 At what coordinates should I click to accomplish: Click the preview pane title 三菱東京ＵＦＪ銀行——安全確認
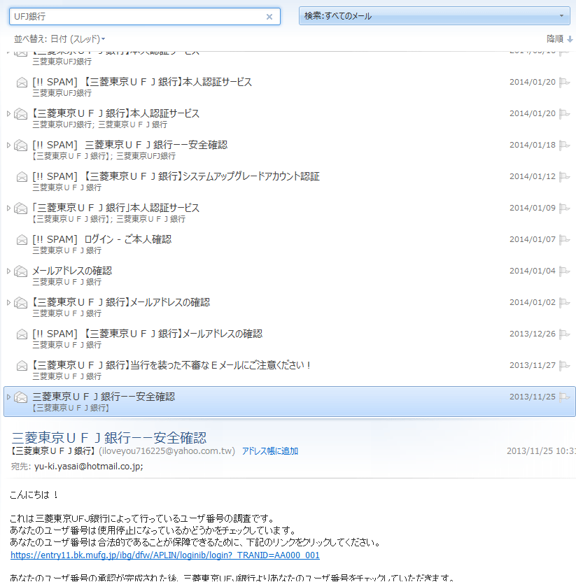tap(108, 438)
